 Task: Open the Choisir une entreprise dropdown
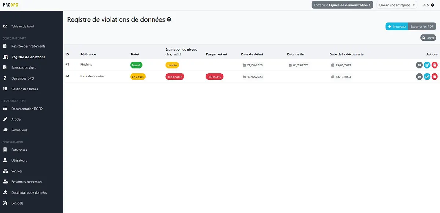click(397, 5)
